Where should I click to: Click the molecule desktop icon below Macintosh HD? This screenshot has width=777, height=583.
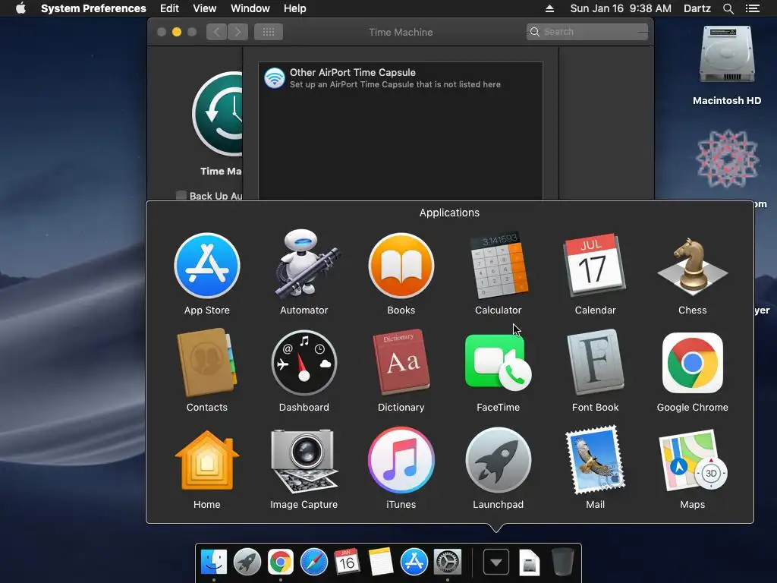point(727,159)
